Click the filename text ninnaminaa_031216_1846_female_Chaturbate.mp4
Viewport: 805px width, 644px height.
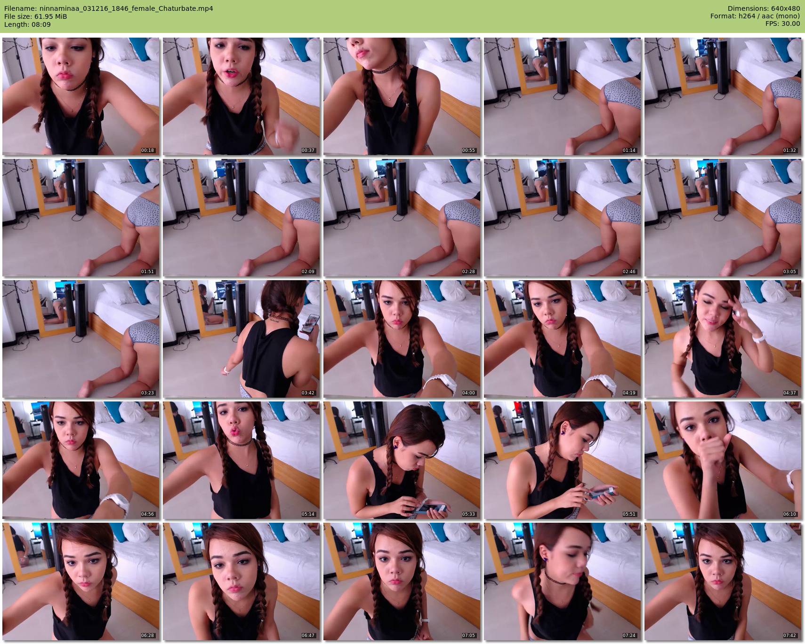pyautogui.click(x=126, y=8)
